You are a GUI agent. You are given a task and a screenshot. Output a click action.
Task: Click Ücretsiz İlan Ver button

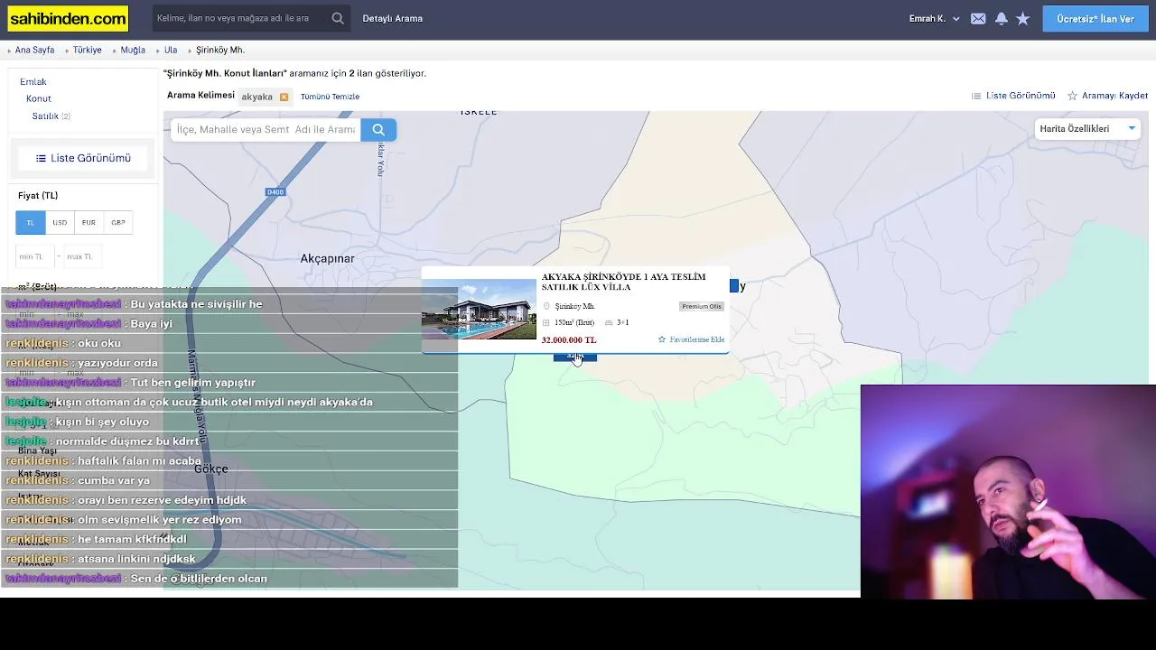[1095, 18]
